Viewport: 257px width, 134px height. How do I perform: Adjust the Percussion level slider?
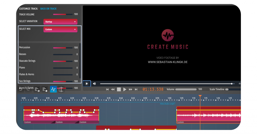tap(63, 48)
